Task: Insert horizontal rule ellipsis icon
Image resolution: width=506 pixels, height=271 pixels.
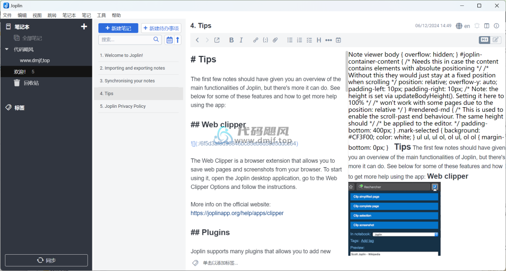Action: click(329, 40)
